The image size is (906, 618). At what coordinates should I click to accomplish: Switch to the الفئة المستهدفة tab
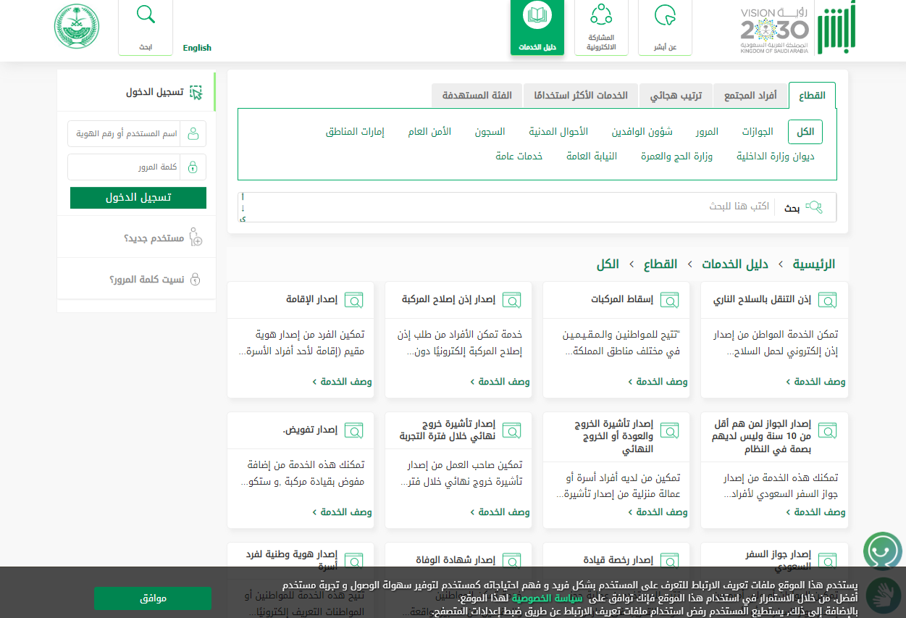click(x=477, y=96)
